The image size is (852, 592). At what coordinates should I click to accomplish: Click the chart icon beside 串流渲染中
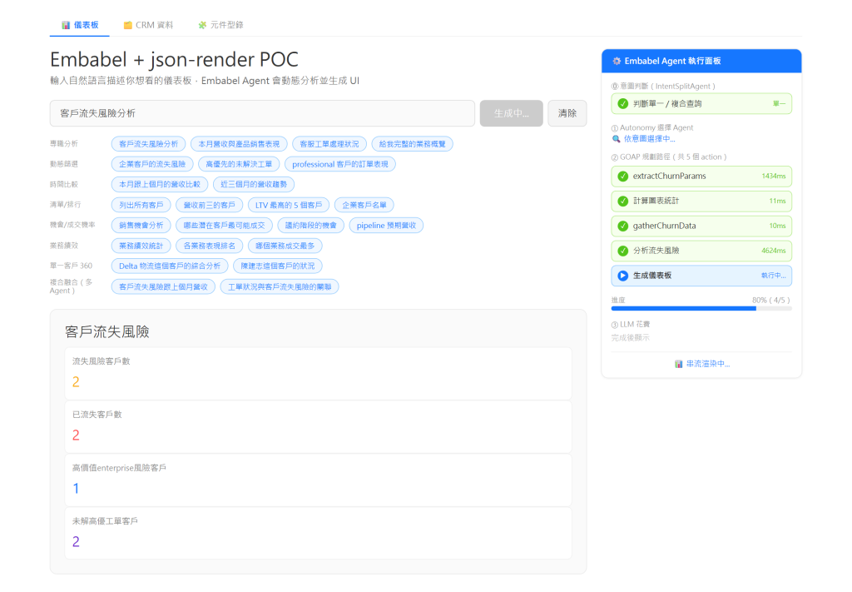point(678,364)
